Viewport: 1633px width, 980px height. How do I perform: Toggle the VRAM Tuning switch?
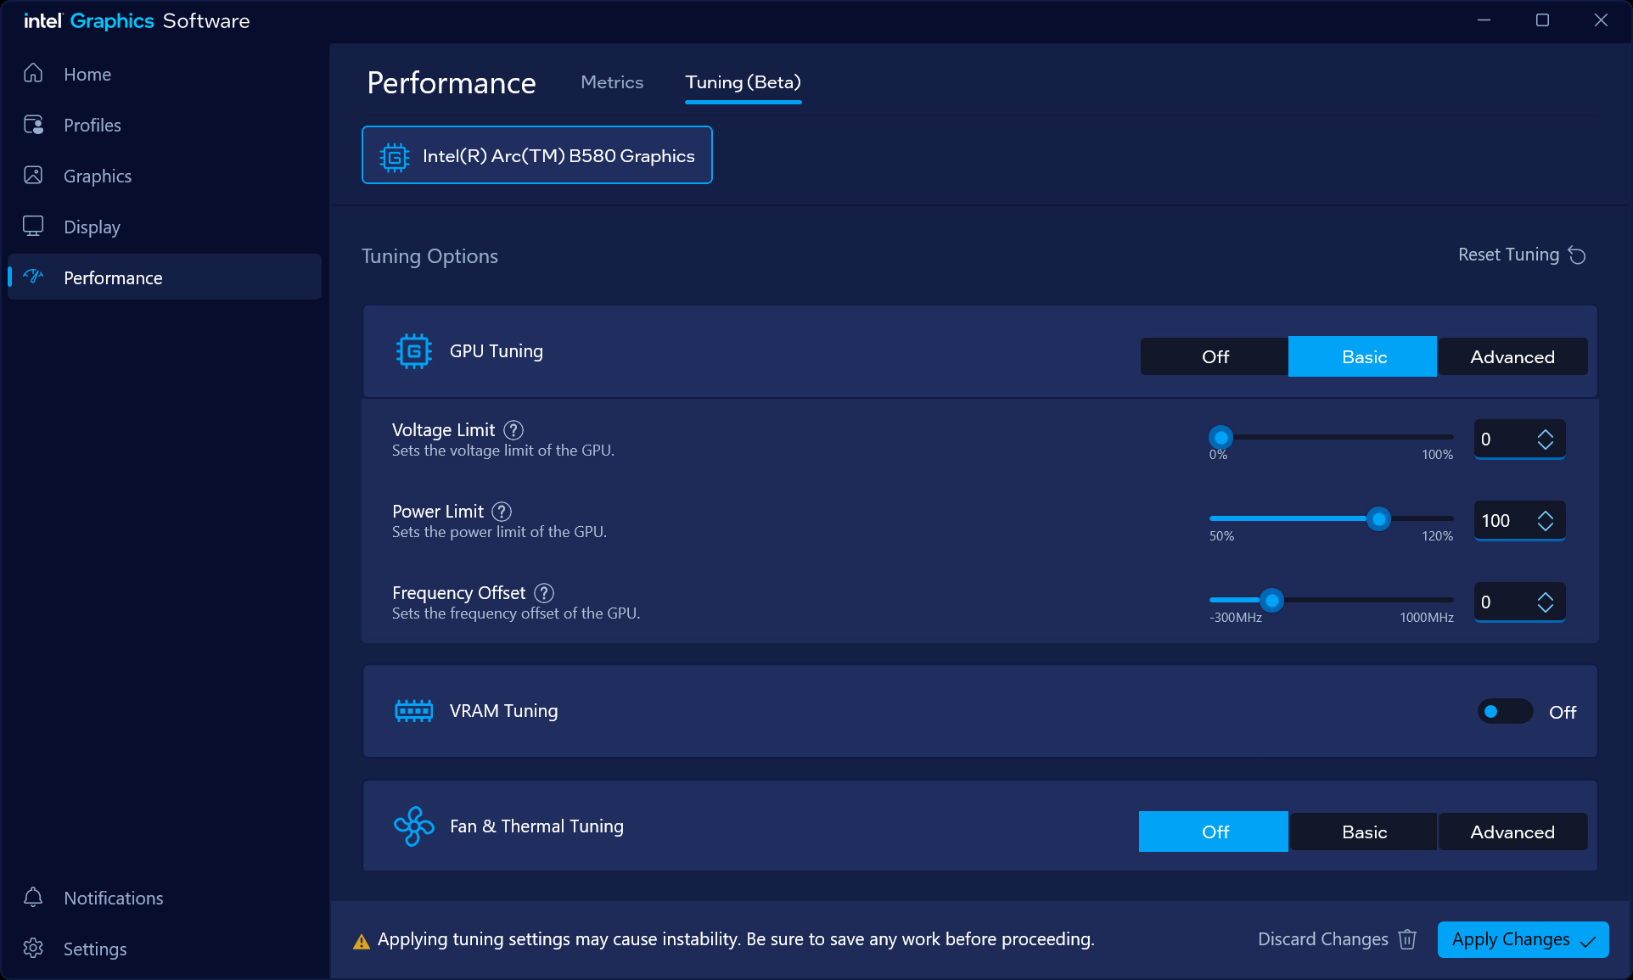pos(1505,711)
